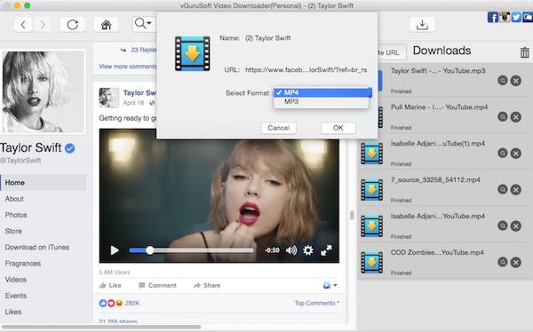Screen dimensions: 533x332
Task: Go back with the browser back arrow
Action: [x=23, y=25]
